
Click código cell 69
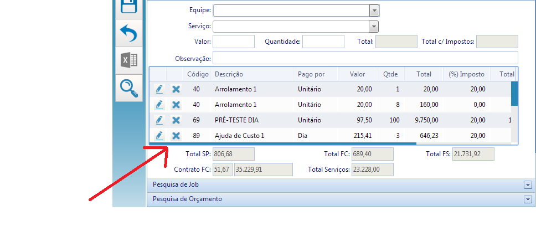(x=196, y=120)
